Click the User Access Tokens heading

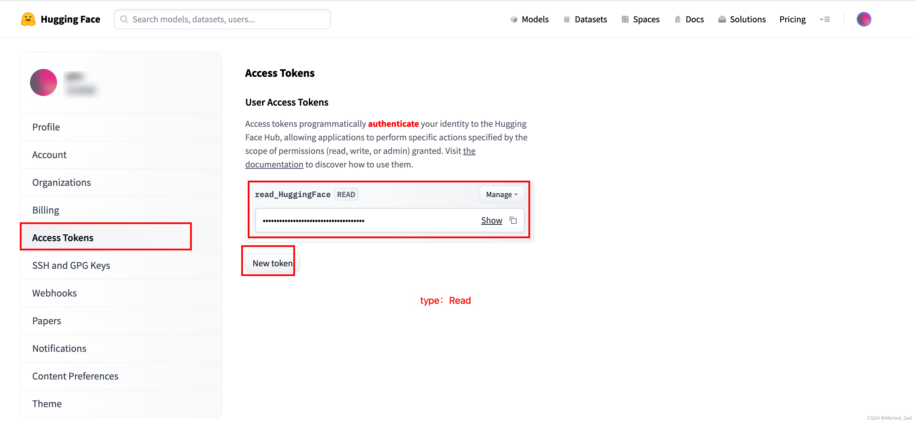pos(286,103)
